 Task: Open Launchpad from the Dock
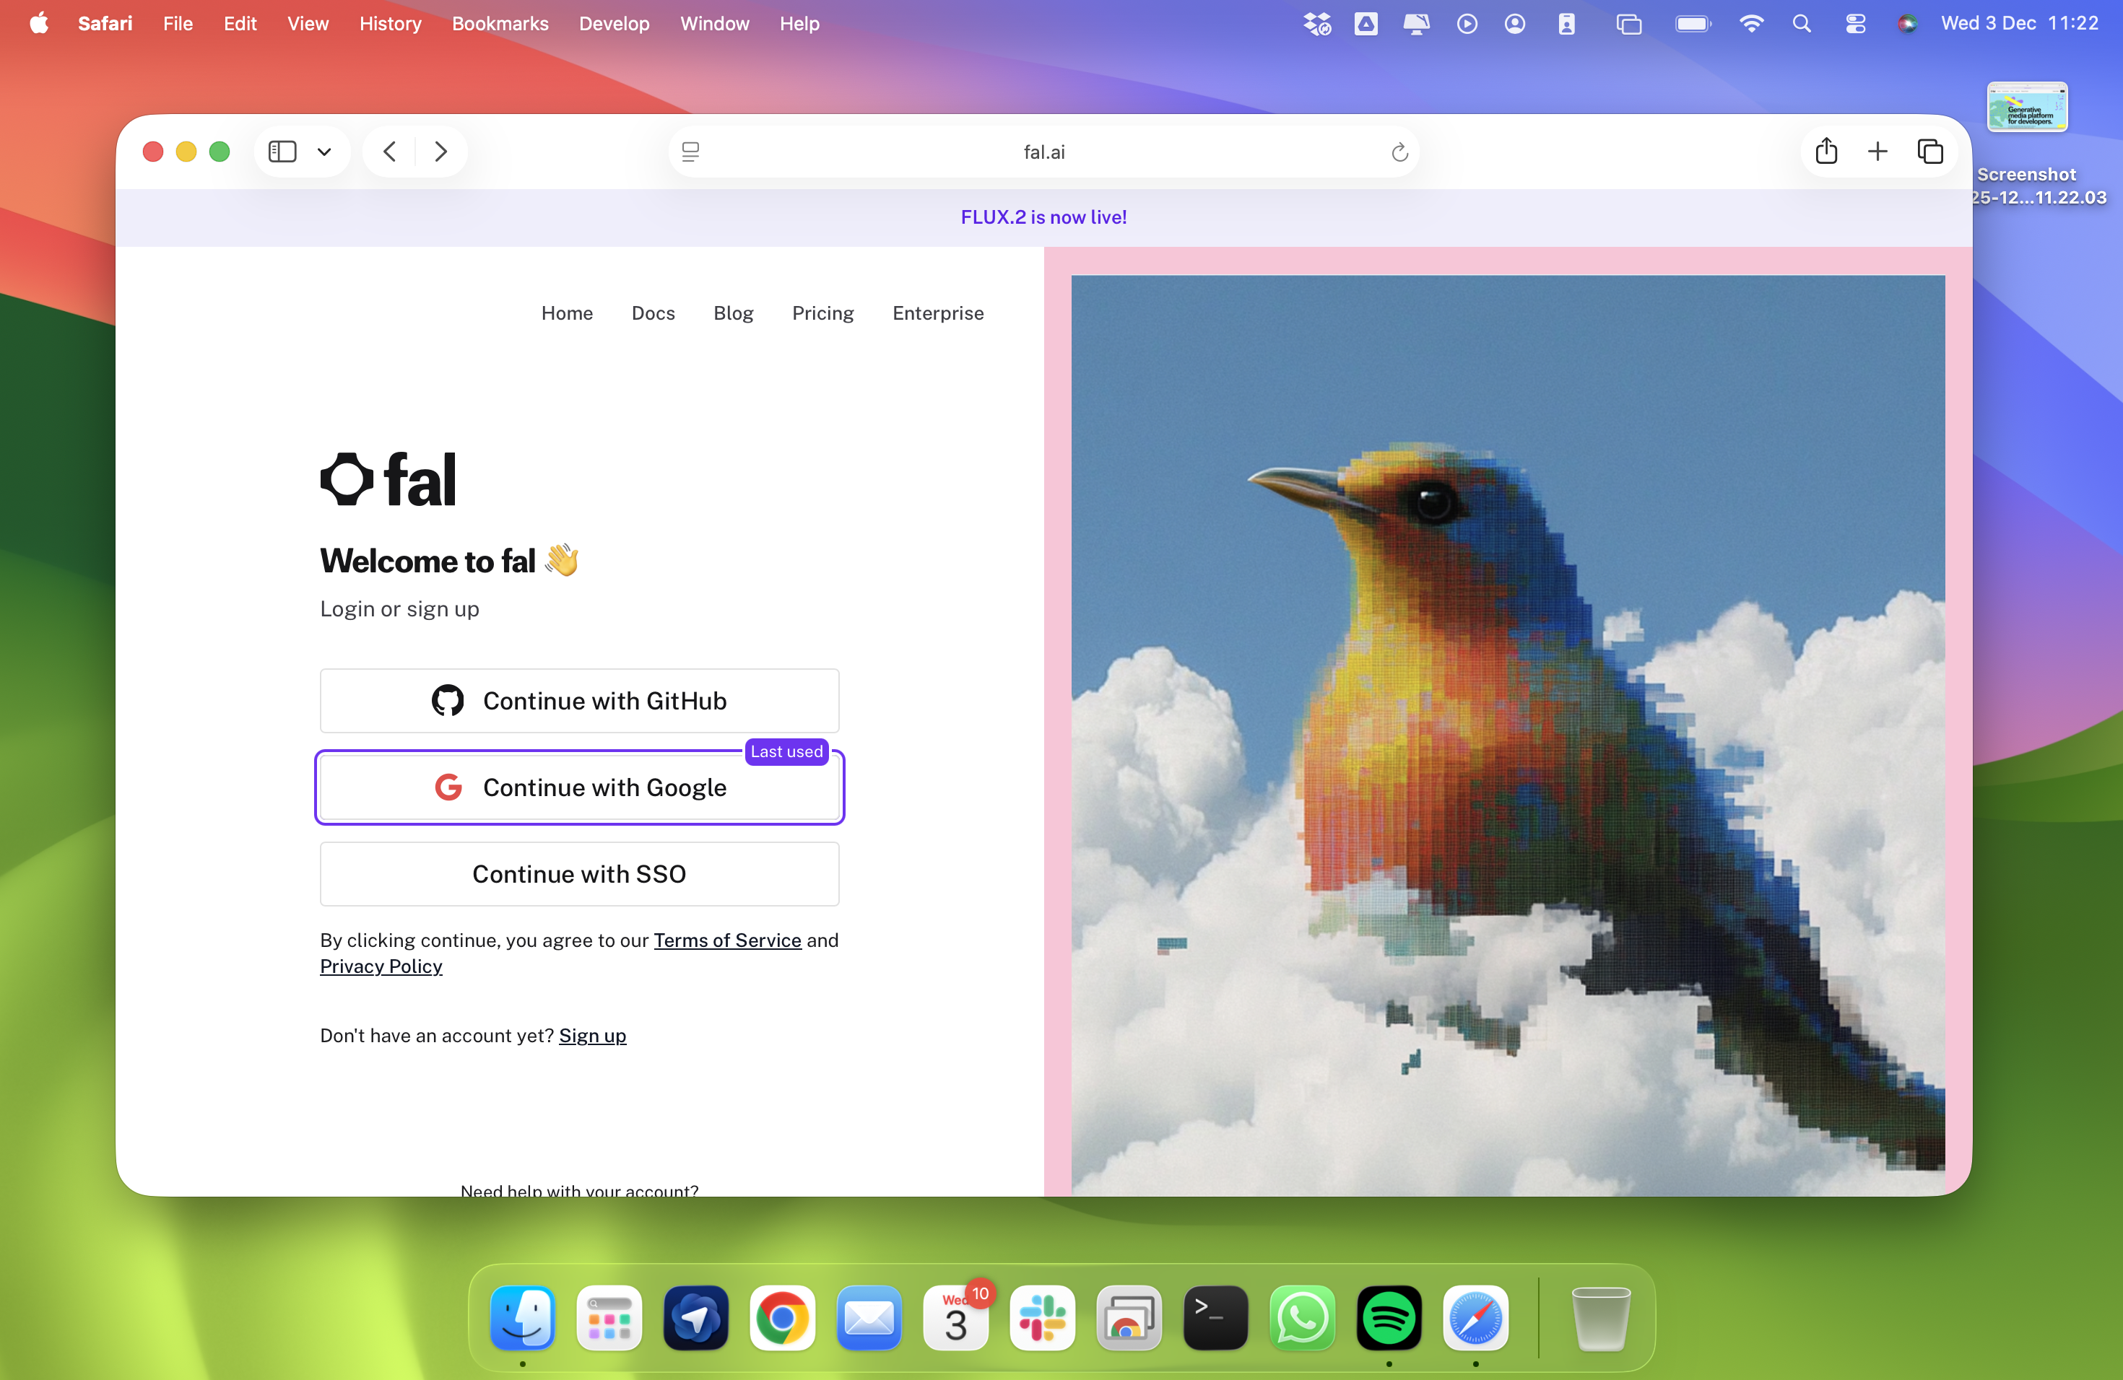[x=609, y=1318]
